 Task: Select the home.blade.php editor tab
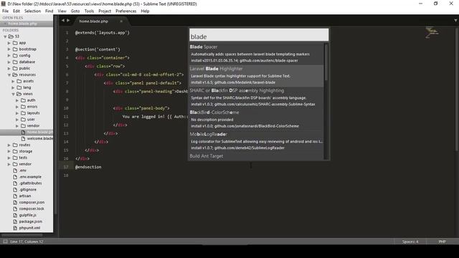click(x=94, y=21)
